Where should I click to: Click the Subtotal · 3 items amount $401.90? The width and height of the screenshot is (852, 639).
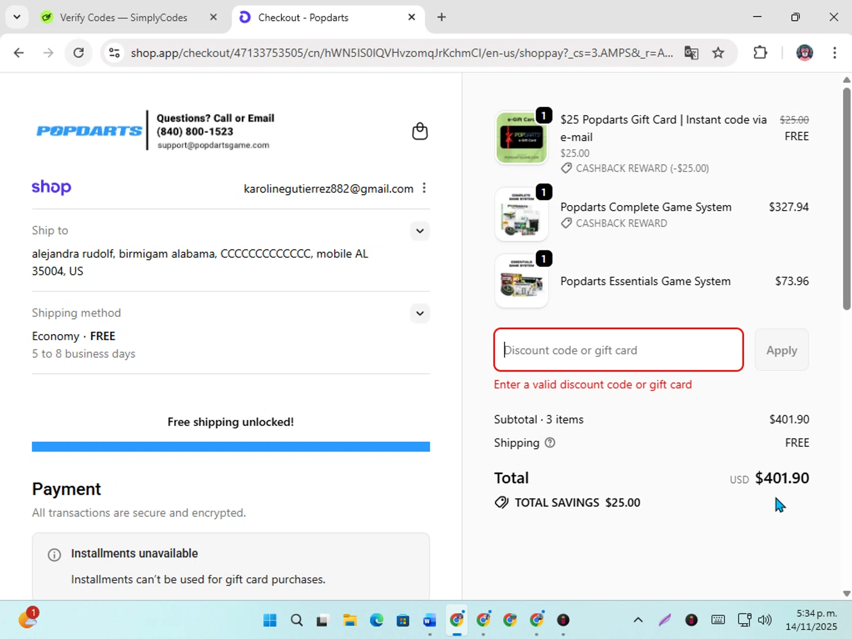click(789, 420)
